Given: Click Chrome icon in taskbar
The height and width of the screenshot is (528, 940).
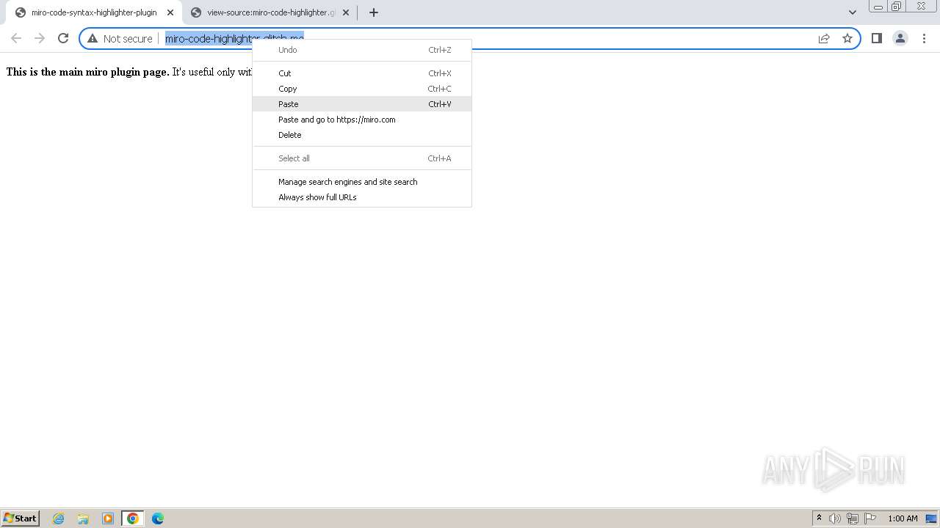Looking at the screenshot, I should (x=133, y=518).
